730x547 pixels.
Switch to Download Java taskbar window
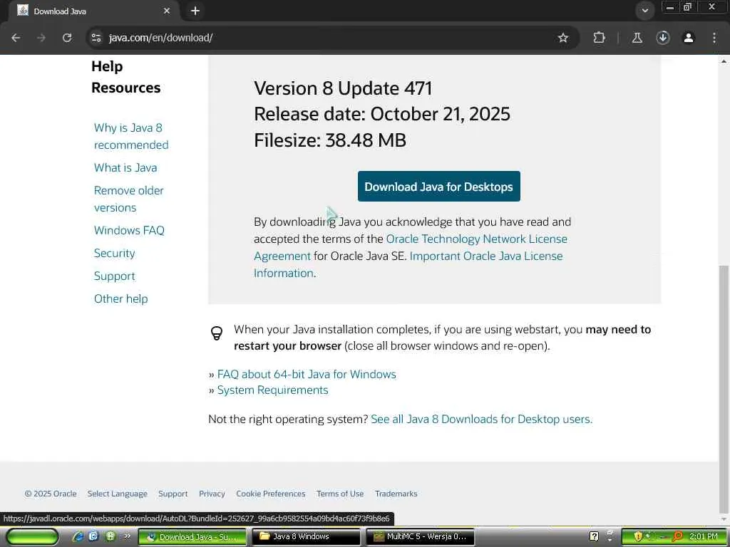coord(192,536)
